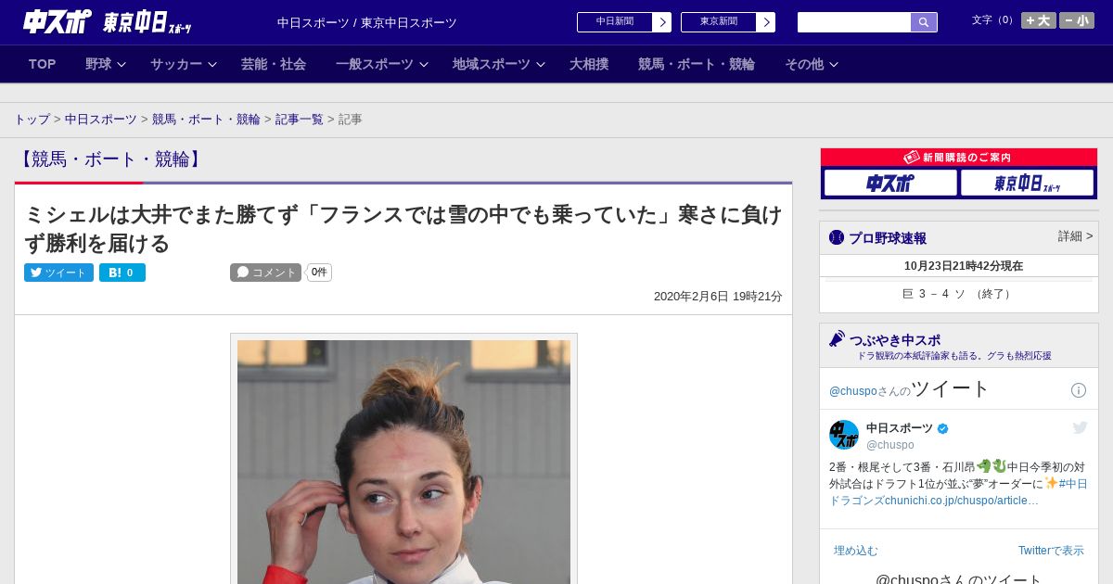Click the #中日ドラゴンズ hashtag link
This screenshot has height=584, width=1113.
[x=958, y=492]
